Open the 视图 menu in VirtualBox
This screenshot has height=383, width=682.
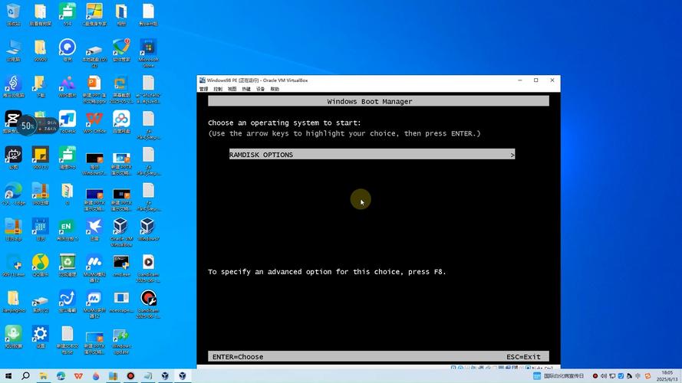click(232, 89)
